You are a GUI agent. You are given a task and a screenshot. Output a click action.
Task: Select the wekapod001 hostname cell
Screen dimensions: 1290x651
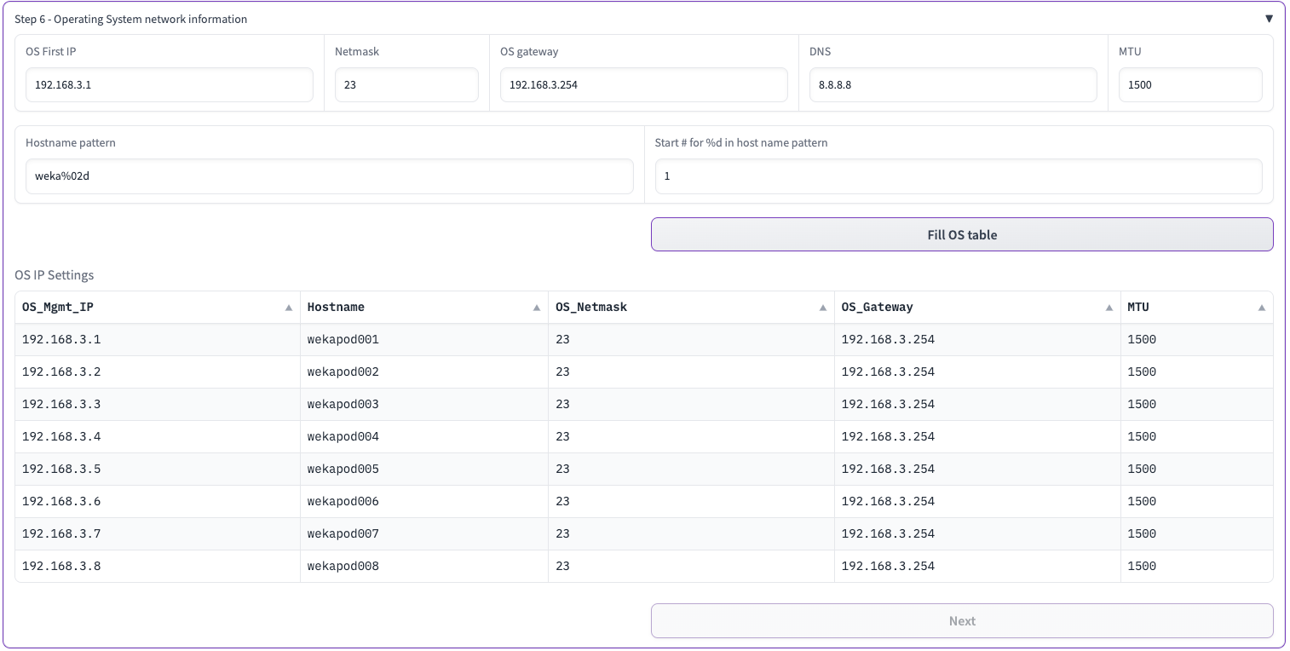(x=343, y=340)
